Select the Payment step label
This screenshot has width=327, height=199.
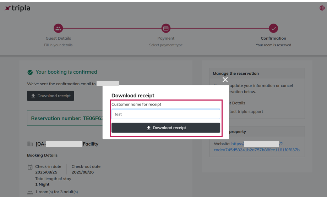166,38
